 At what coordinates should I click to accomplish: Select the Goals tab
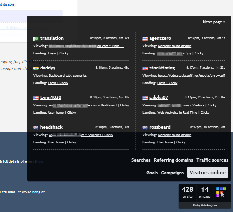point(152,173)
